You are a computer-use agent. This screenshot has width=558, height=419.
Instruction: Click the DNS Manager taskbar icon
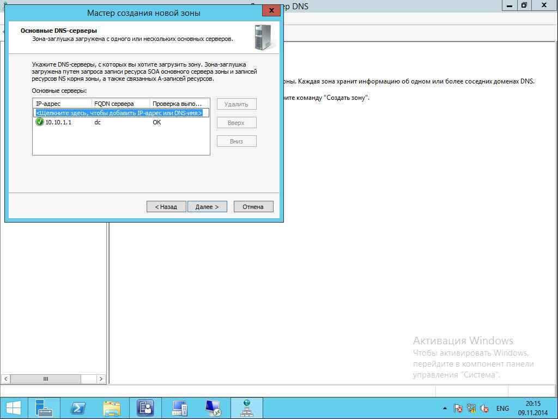247,408
